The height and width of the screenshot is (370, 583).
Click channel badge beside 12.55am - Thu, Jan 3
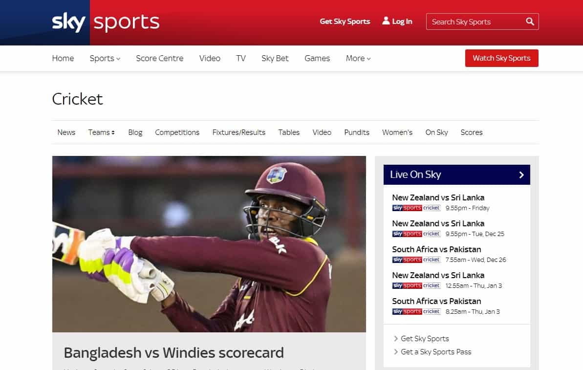(416, 285)
